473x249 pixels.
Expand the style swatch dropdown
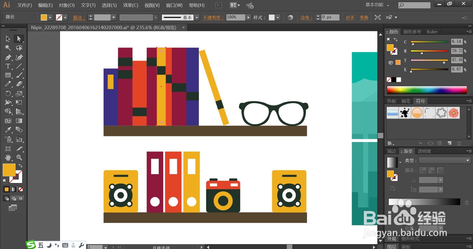tap(278, 17)
